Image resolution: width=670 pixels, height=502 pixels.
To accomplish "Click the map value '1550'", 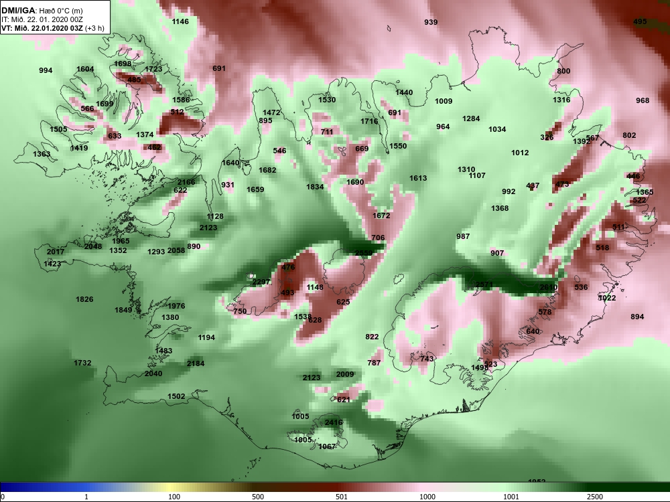I will [398, 146].
